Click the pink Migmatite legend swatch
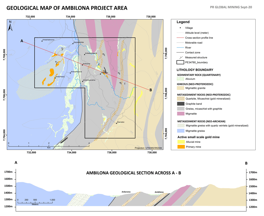Viewport: 264px width, 216px height. [180, 114]
